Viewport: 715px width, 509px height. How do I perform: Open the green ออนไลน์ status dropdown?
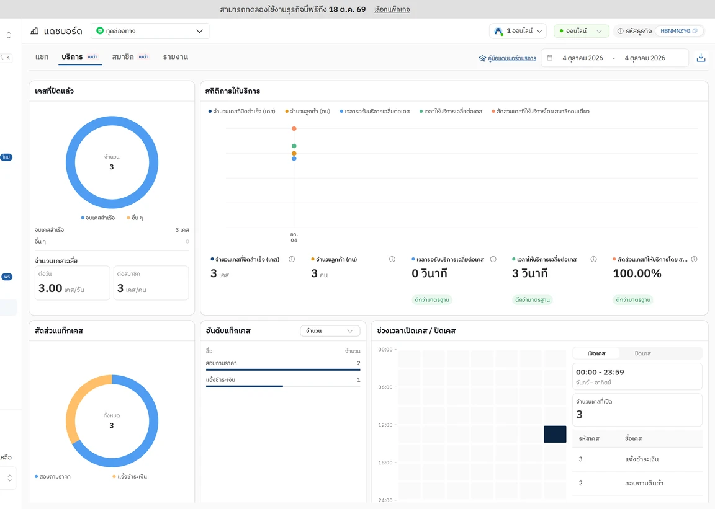pos(582,31)
